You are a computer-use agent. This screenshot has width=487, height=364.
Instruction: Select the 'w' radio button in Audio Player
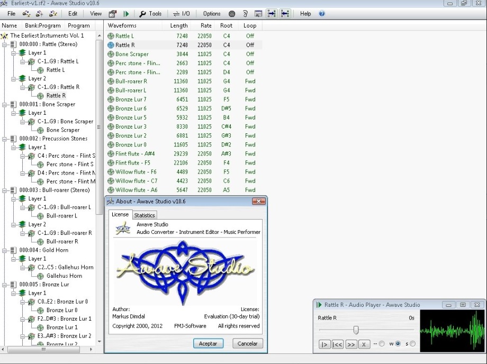398,344
